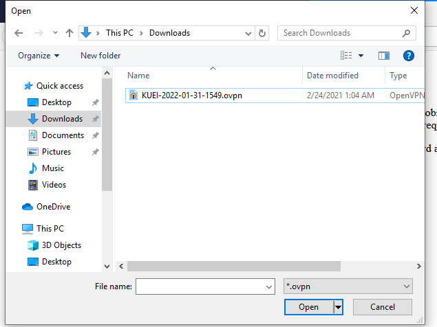Open the address bar history dropdown

pos(248,33)
